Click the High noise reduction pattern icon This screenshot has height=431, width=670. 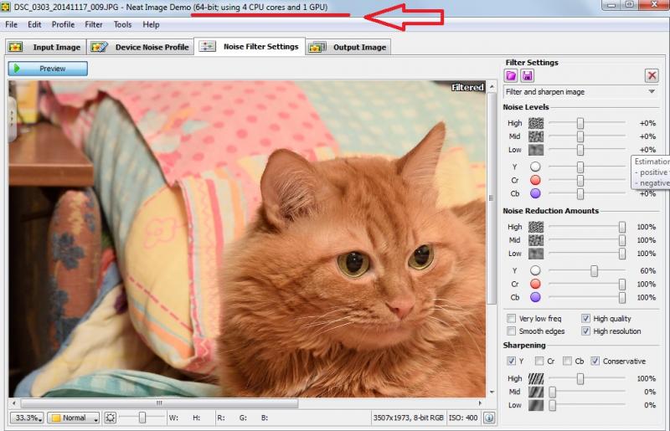point(536,227)
